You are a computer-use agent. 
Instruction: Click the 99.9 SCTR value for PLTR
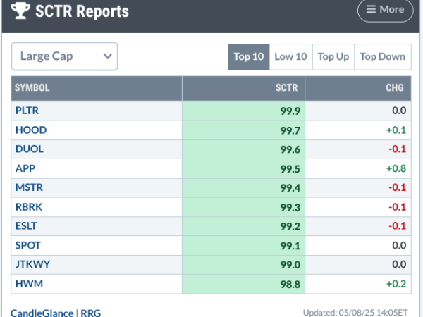290,111
